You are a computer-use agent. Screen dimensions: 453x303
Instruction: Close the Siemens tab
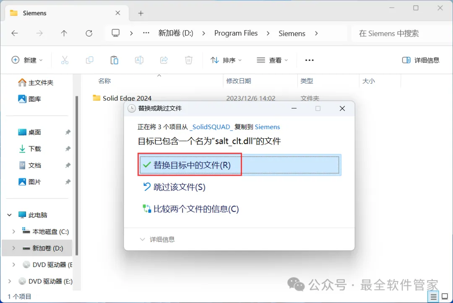tap(117, 13)
